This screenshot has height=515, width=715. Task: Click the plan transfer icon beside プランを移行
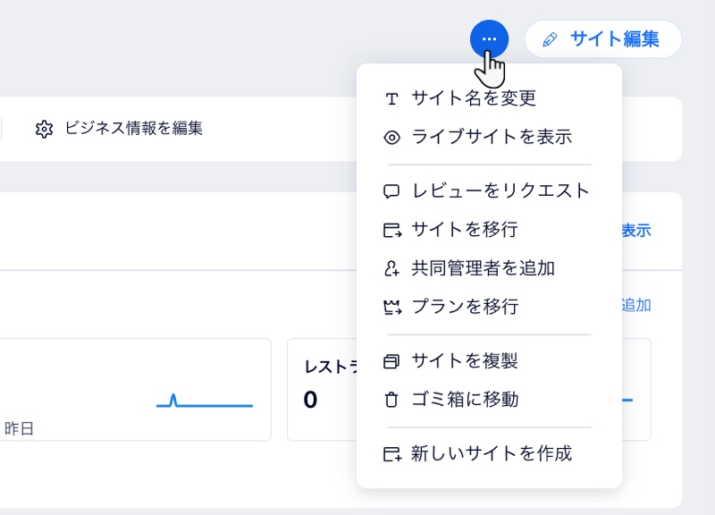391,307
